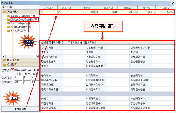
Task: Switch to the 매매내역 tab
Action: point(58,42)
